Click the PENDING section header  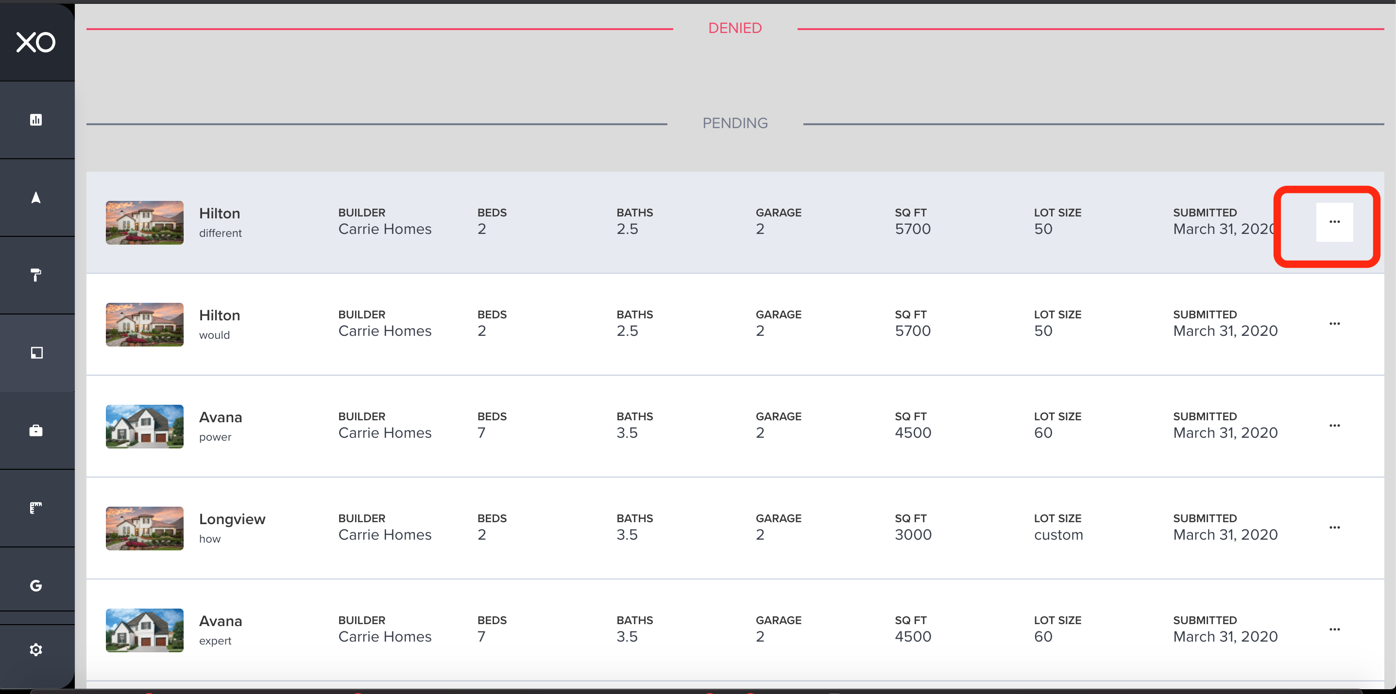pos(735,123)
